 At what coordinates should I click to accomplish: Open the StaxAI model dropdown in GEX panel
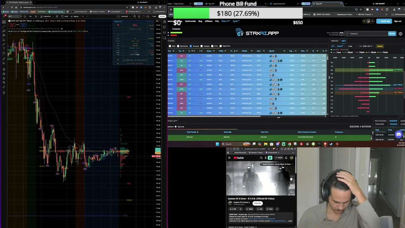(341, 46)
